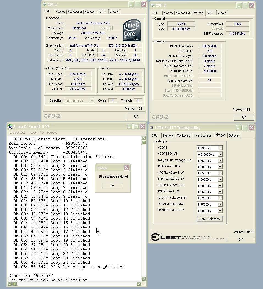This screenshot has width=263, height=289.
Task: Close the left CPU-Z window
Action: tap(144, 4)
